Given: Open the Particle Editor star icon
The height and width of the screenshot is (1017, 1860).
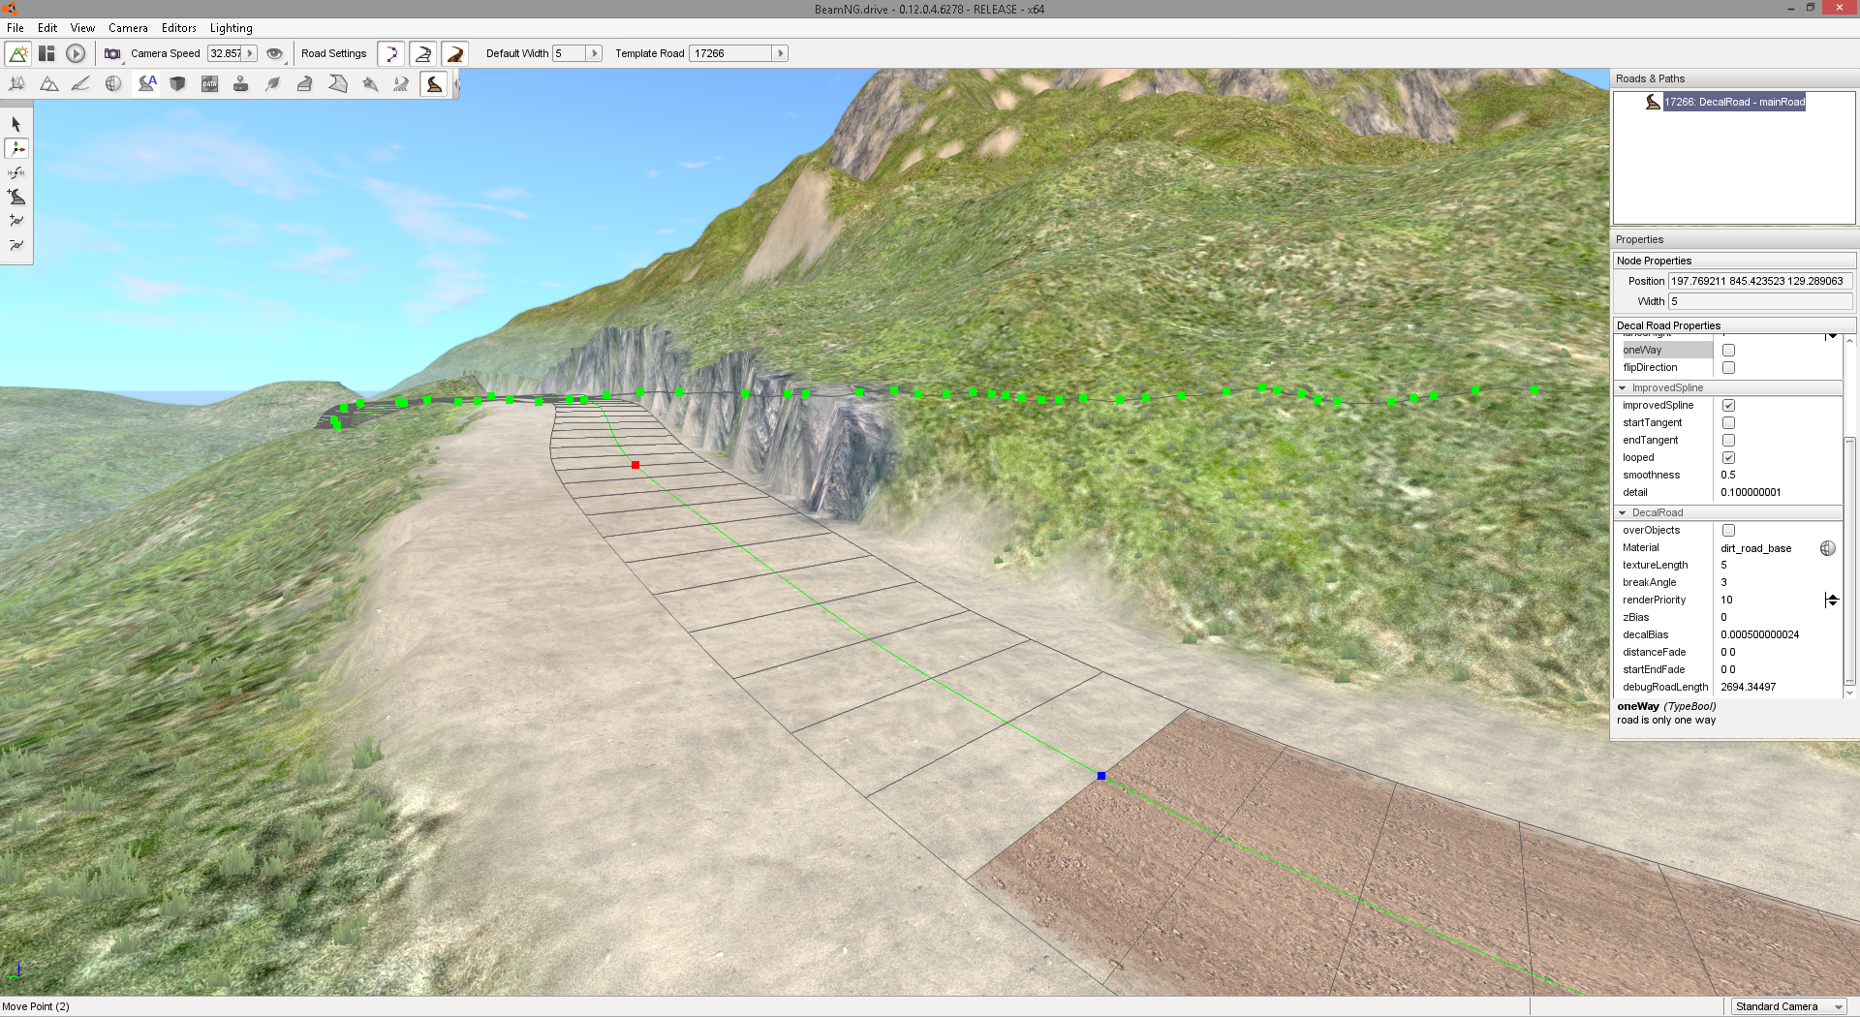Looking at the screenshot, I should point(369,84).
